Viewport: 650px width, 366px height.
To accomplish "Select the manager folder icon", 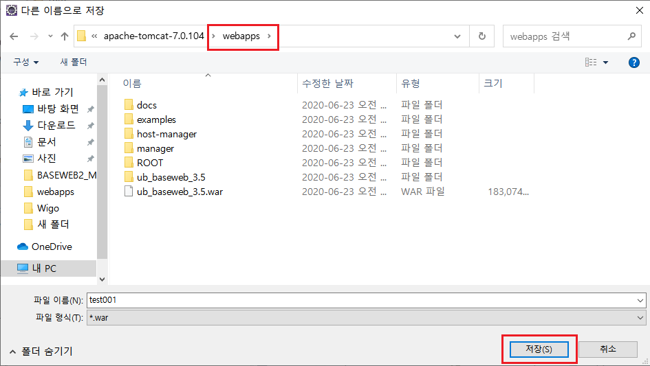I will point(129,148).
